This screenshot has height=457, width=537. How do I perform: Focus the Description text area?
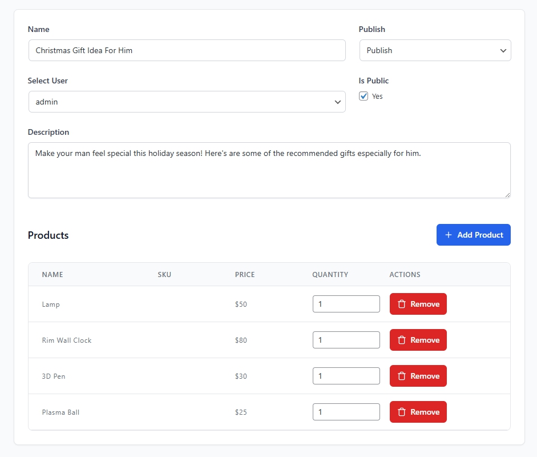[269, 170]
